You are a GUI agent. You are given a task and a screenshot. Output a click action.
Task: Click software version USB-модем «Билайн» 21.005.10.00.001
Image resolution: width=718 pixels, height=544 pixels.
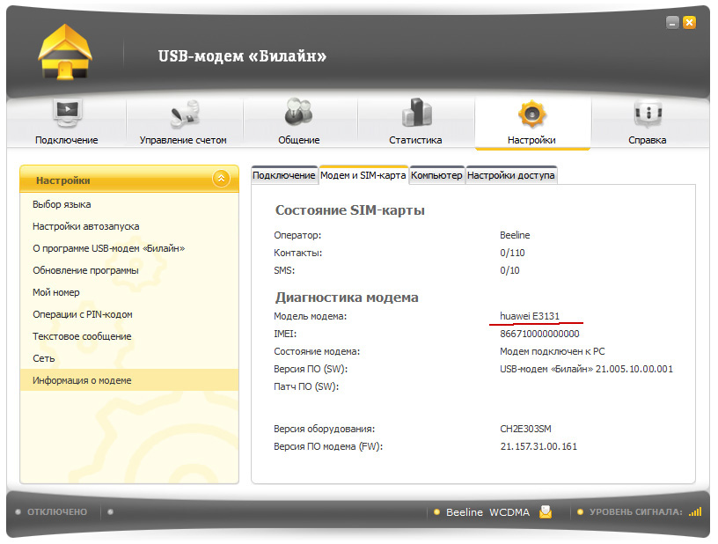[587, 369]
